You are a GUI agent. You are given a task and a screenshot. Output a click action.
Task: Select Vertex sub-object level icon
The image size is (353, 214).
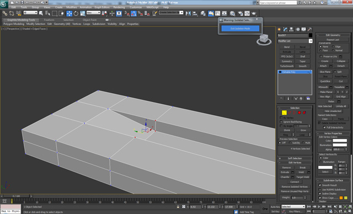pos(285,113)
